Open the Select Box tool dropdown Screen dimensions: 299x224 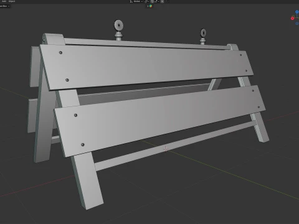[x=4, y=6]
